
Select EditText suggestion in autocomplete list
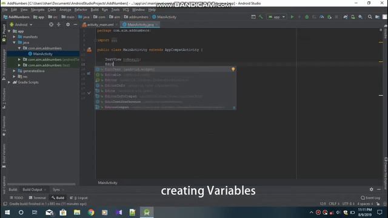click(166, 70)
